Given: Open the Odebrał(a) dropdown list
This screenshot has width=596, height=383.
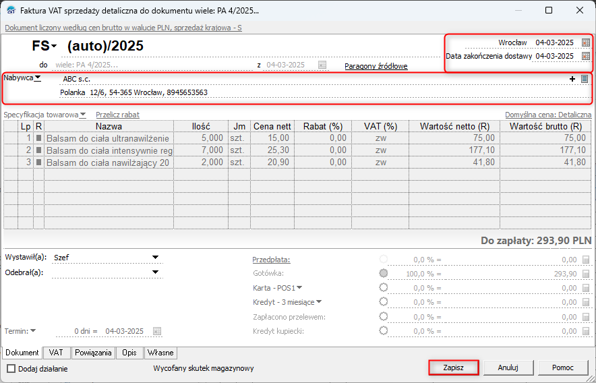Looking at the screenshot, I should pyautogui.click(x=155, y=272).
